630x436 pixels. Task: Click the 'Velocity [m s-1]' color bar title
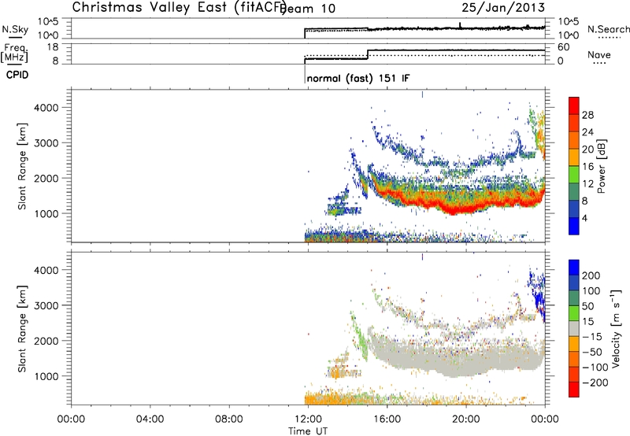pos(616,327)
